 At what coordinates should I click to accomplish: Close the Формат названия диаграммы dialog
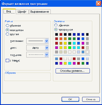[x=98, y=4]
